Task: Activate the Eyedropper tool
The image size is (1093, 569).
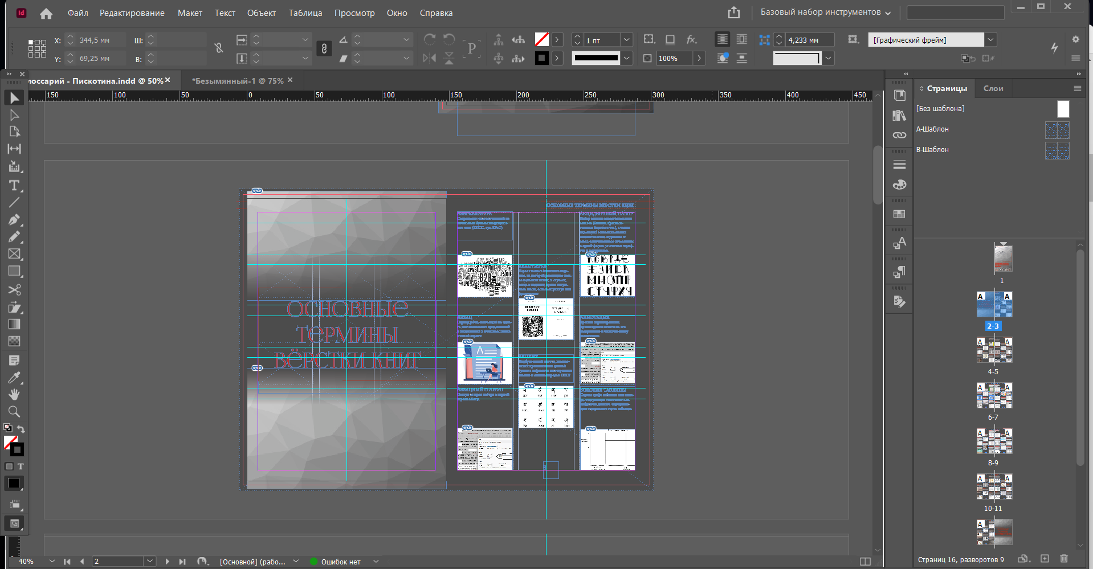Action: click(14, 378)
